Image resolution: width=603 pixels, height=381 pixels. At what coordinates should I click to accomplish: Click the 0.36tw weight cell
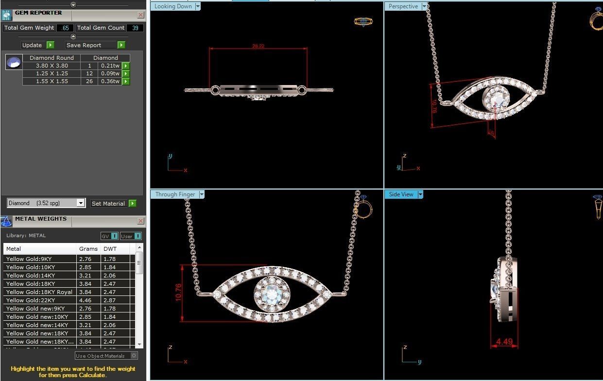pyautogui.click(x=110, y=82)
